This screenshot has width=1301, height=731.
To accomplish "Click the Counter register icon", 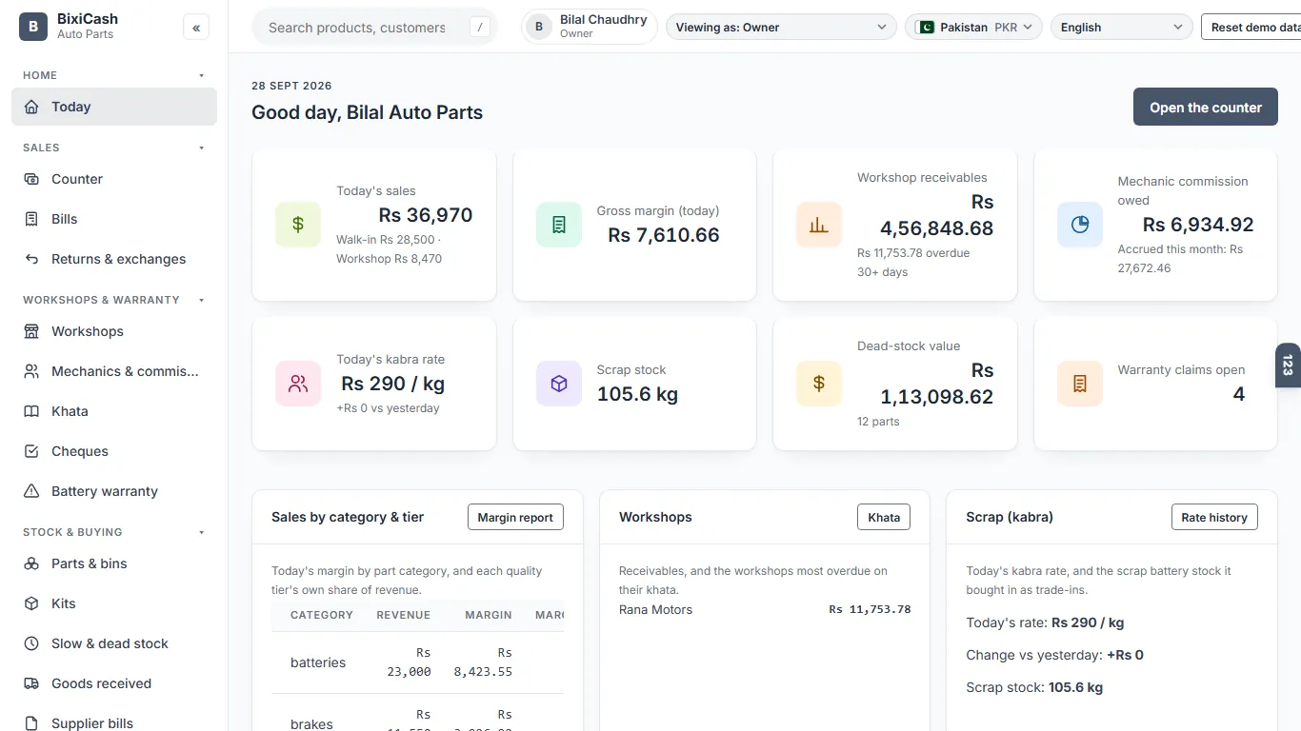I will point(31,179).
